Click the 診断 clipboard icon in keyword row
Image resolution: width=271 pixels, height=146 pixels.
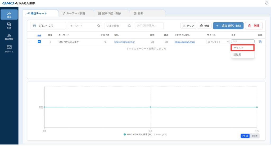click(x=260, y=42)
